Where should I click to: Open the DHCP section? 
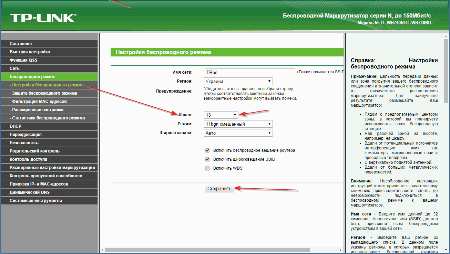16,126
